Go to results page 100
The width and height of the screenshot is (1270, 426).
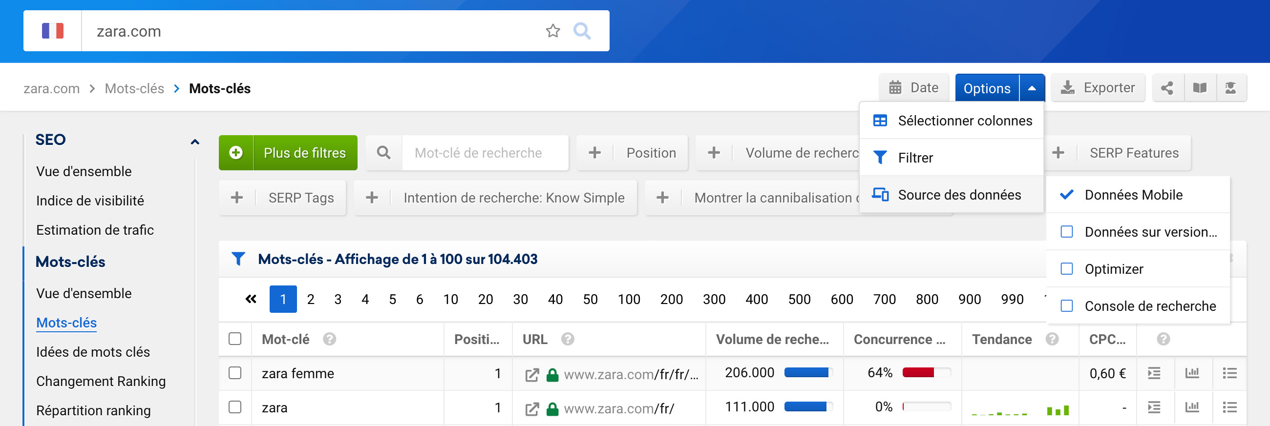point(629,299)
